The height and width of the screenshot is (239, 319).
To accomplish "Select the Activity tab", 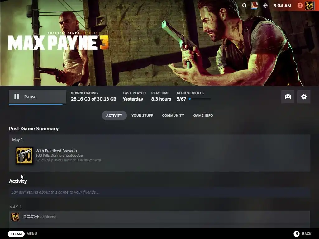I will (x=114, y=115).
